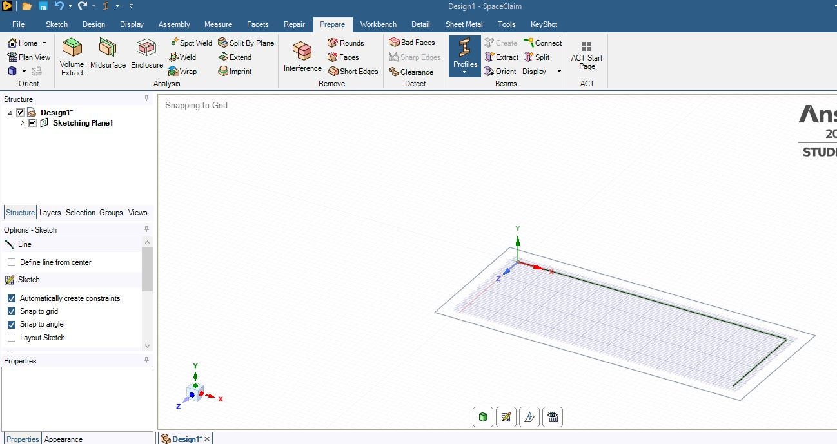Enable Layout Sketch option
837x444 pixels.
tap(12, 338)
